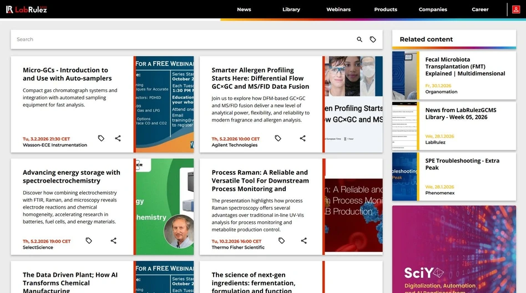Click tag icon on Advancing energy storage card
526x293 pixels.
point(89,241)
